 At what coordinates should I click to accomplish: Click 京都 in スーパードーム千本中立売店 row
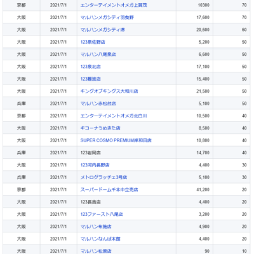click(22, 189)
